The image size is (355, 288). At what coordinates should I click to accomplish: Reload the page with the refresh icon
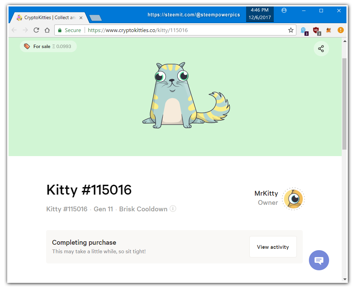[x=36, y=30]
